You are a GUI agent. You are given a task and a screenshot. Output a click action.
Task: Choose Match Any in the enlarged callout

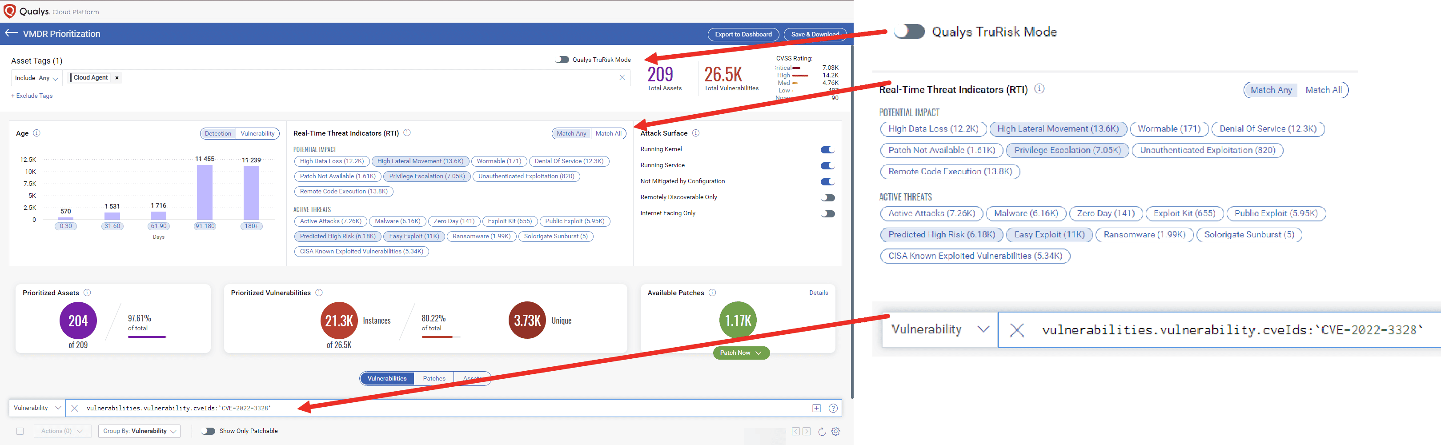[1271, 90]
